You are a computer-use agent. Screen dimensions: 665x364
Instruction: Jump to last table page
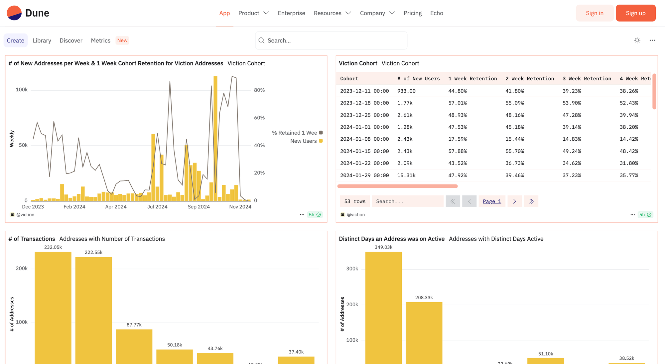pyautogui.click(x=531, y=201)
